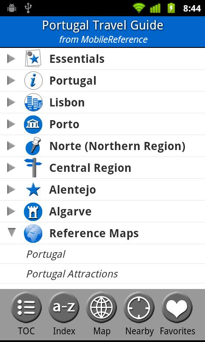Expand the Essentials section arrow
The width and height of the screenshot is (205, 342).
pyautogui.click(x=11, y=59)
